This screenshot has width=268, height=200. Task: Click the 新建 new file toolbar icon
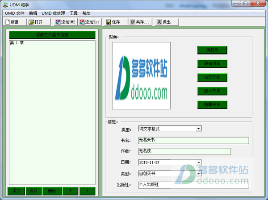point(7,22)
